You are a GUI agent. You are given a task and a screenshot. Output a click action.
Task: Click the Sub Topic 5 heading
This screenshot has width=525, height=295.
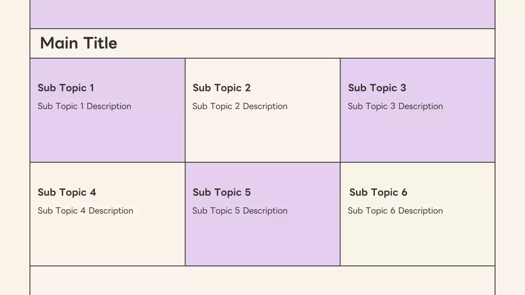[x=221, y=192]
